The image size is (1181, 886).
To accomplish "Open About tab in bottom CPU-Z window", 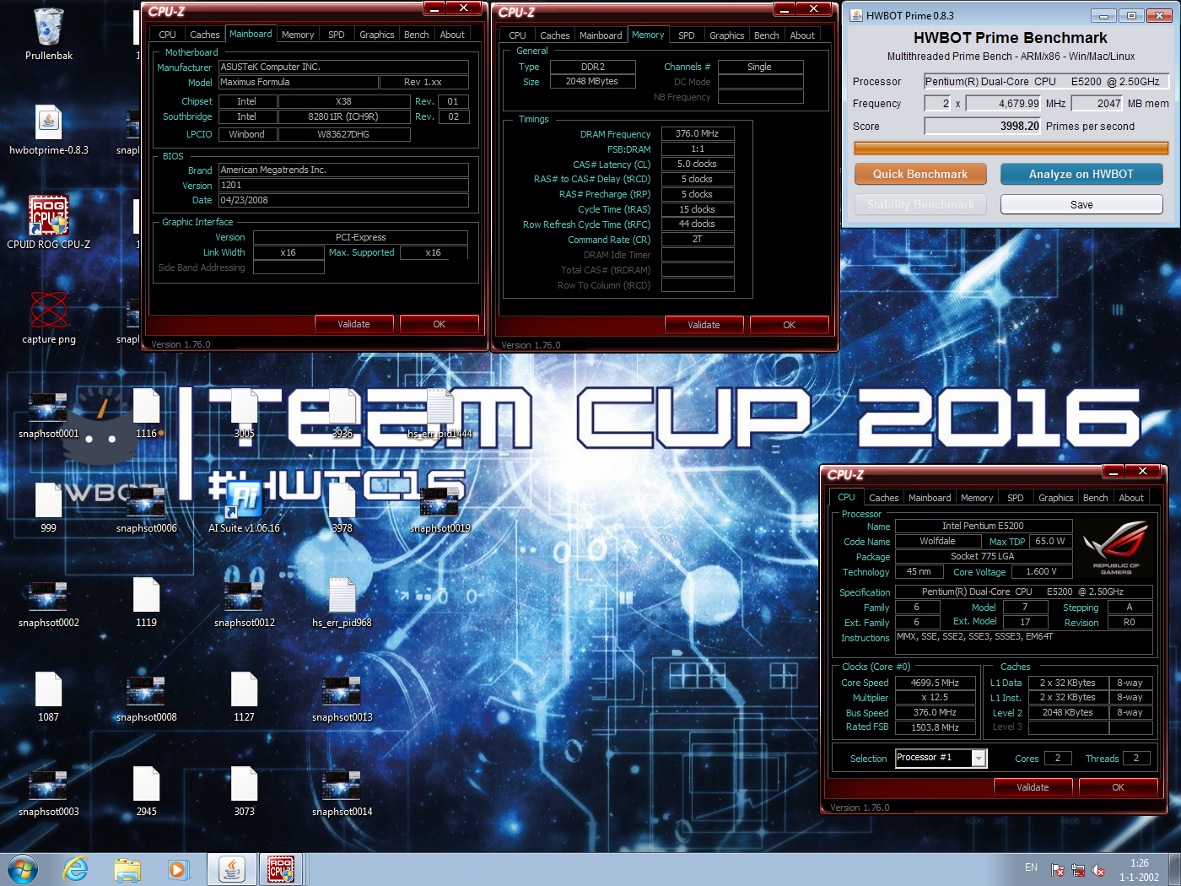I will click(1130, 498).
